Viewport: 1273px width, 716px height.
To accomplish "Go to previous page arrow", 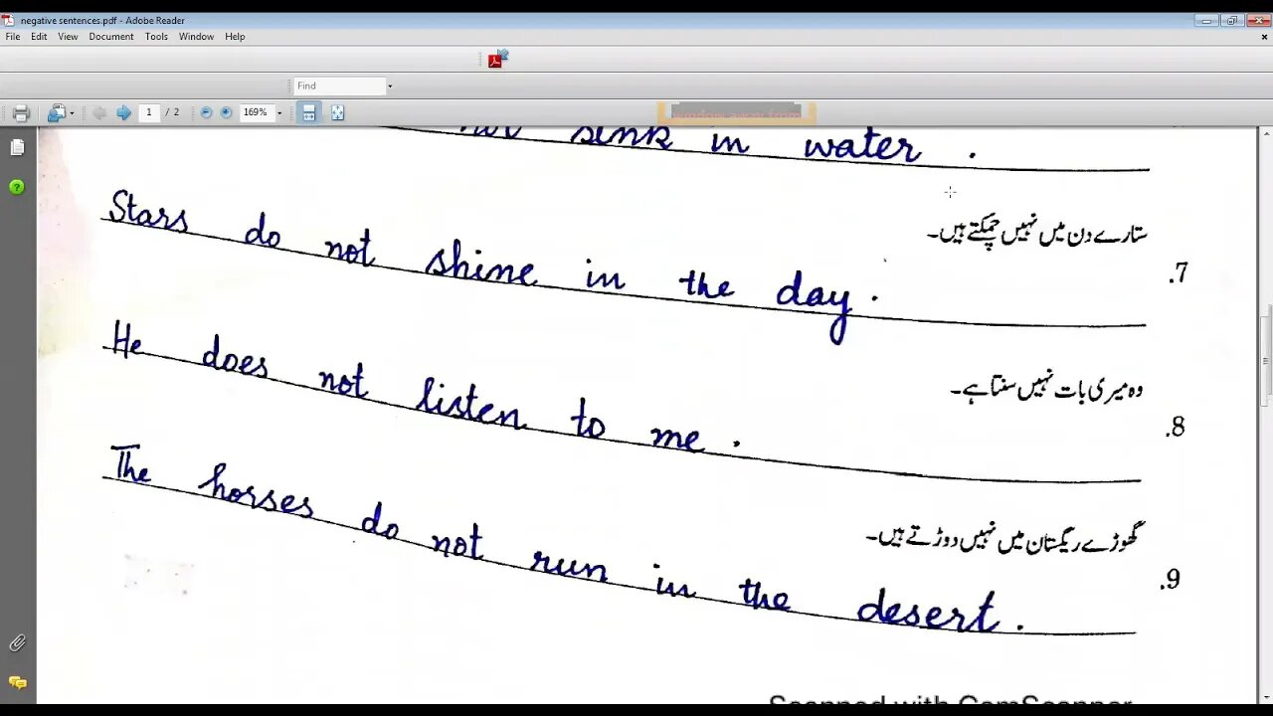I will (x=99, y=113).
